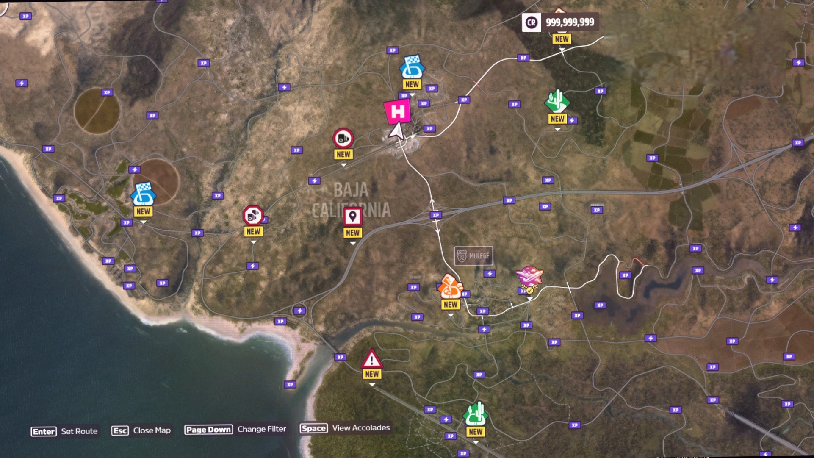Click the Set Route button prompt
This screenshot has width=814, height=458.
(65, 431)
